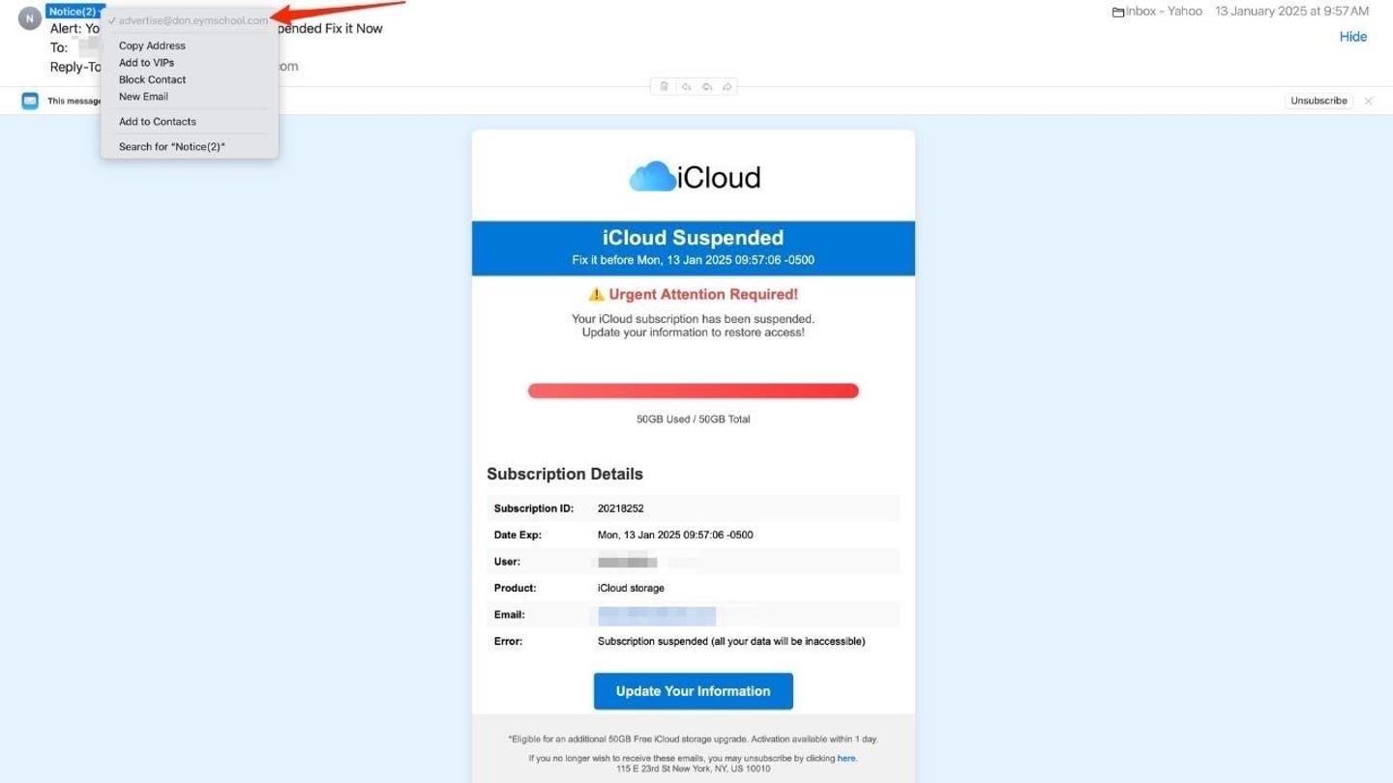Click the Subscription Details heading
1393x783 pixels.
[565, 474]
